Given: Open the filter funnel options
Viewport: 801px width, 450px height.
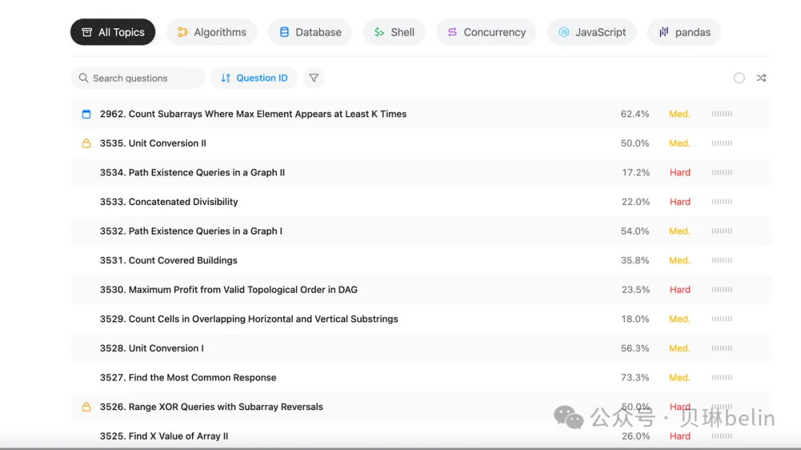Looking at the screenshot, I should (314, 78).
